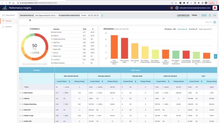
Task: Select Display Advertising in channels legend
Action: pos(59,39)
